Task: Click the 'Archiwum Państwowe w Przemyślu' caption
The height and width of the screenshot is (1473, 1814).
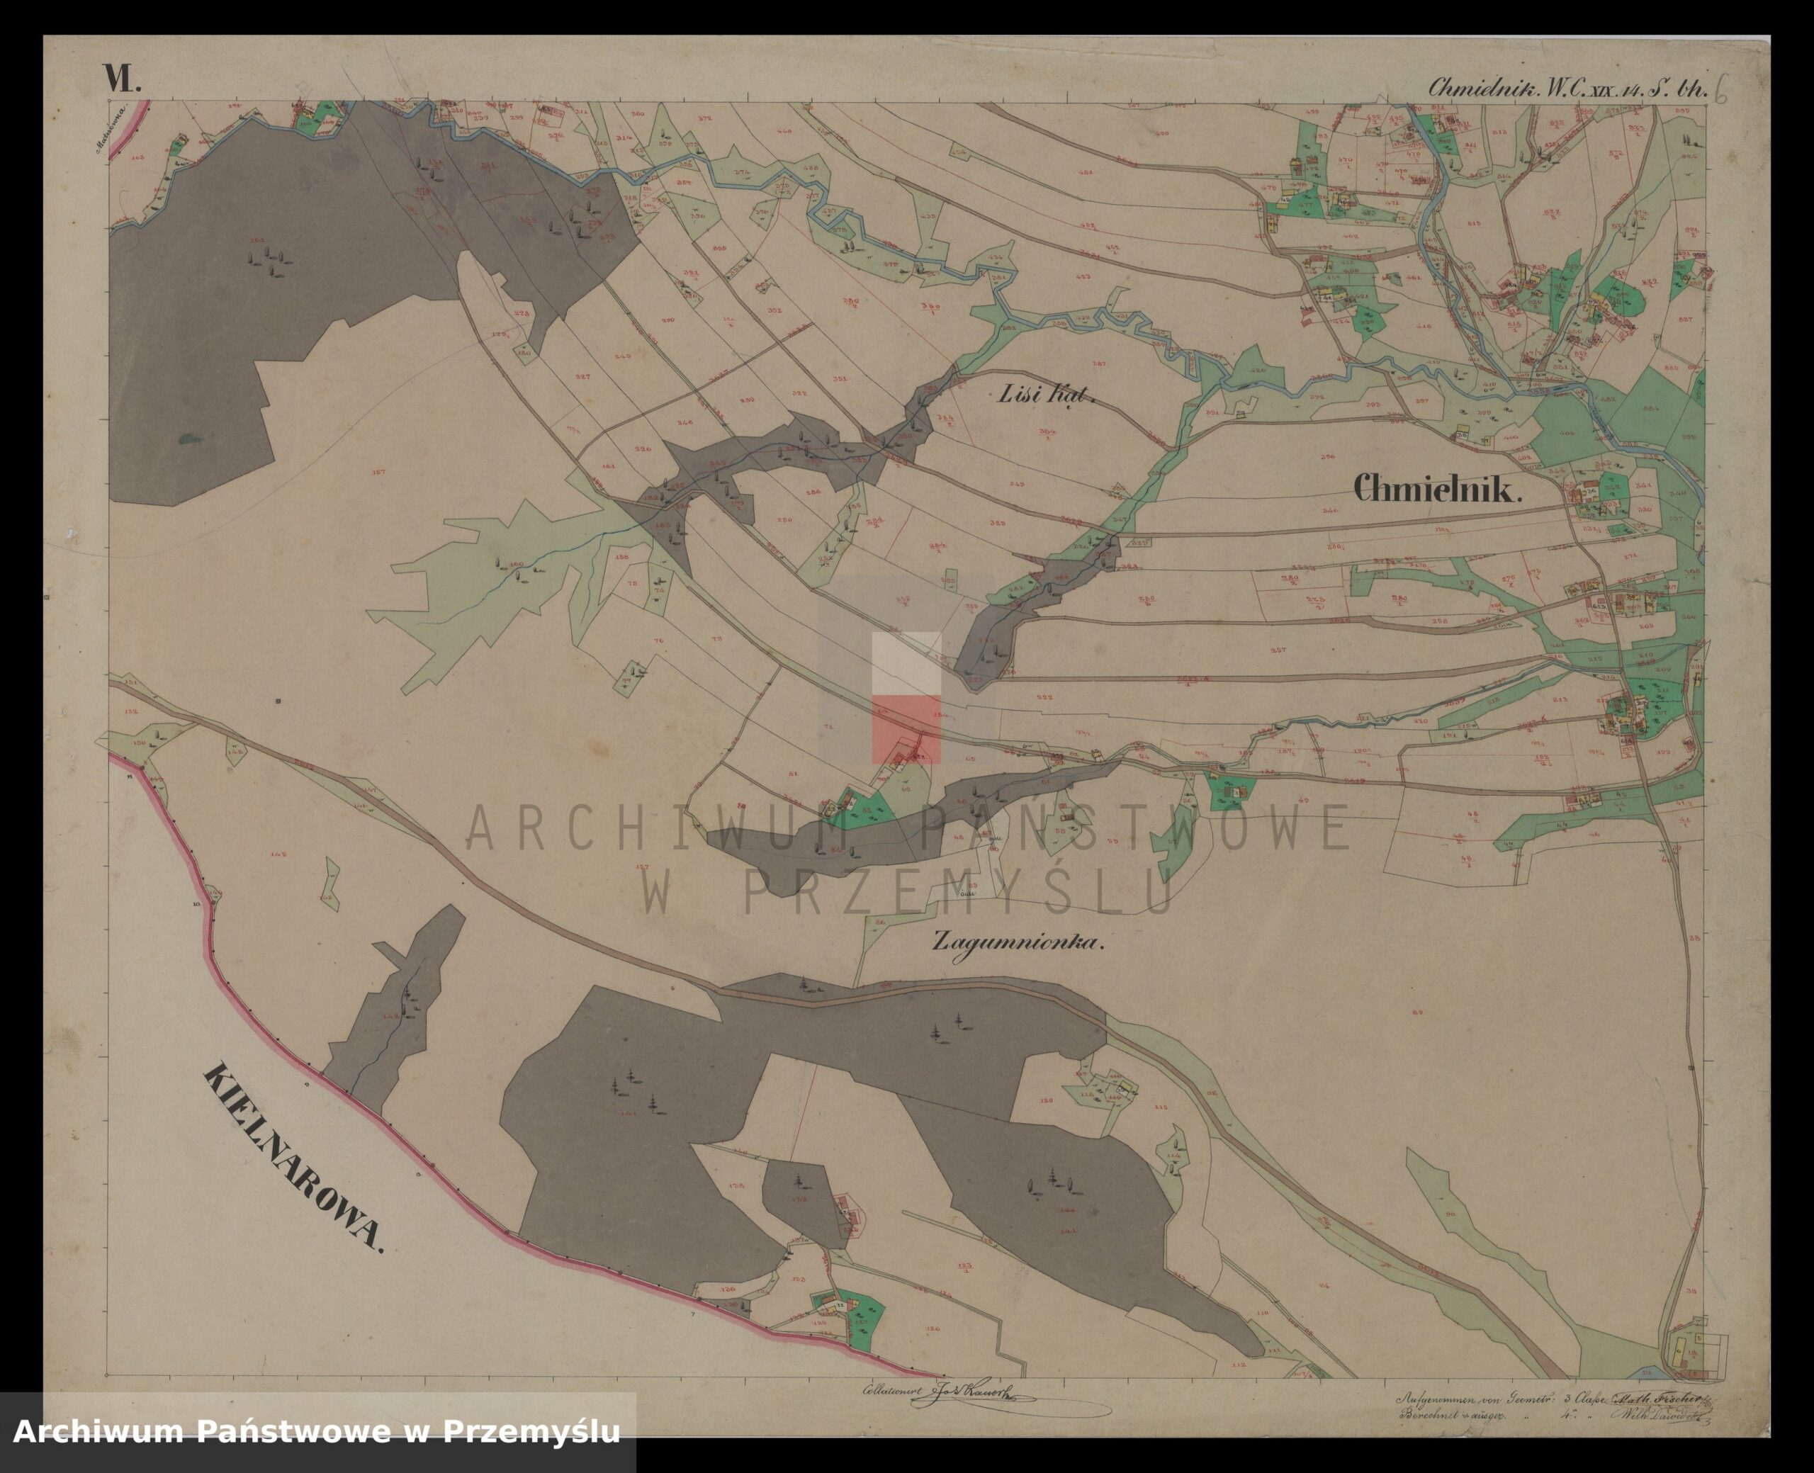Action: pyautogui.click(x=317, y=1431)
